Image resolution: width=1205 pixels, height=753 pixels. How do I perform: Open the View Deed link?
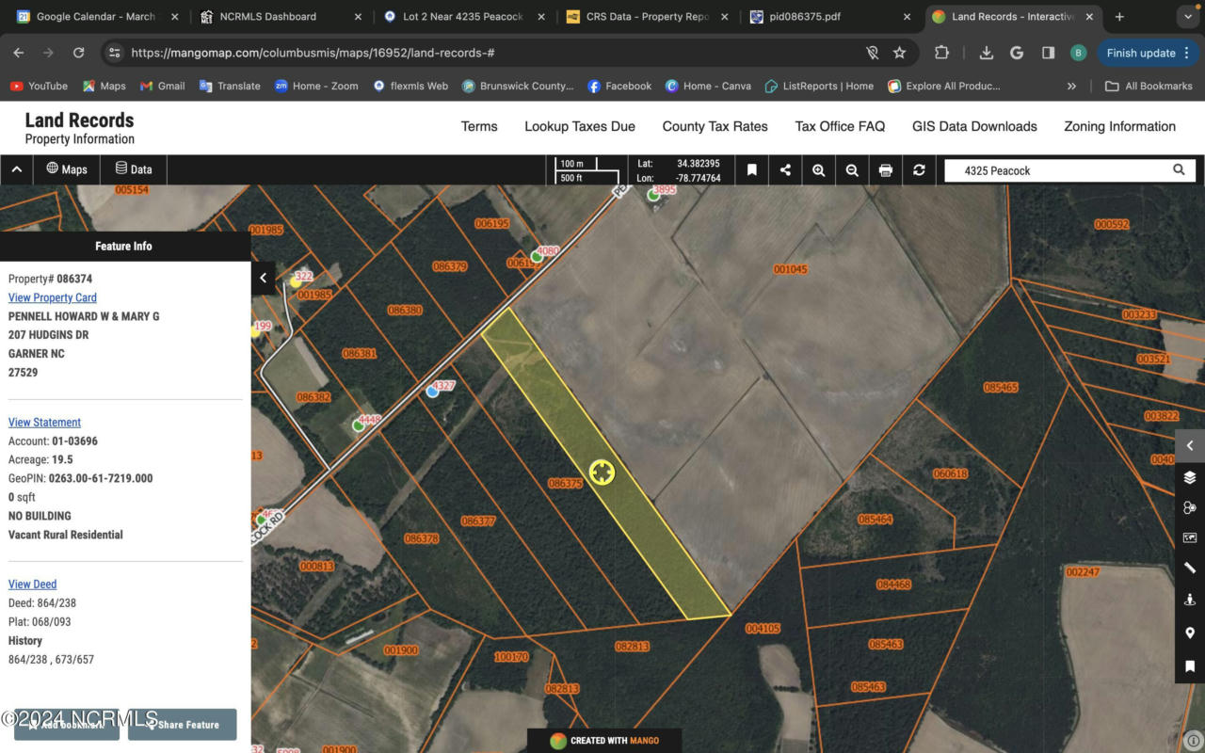click(x=32, y=585)
